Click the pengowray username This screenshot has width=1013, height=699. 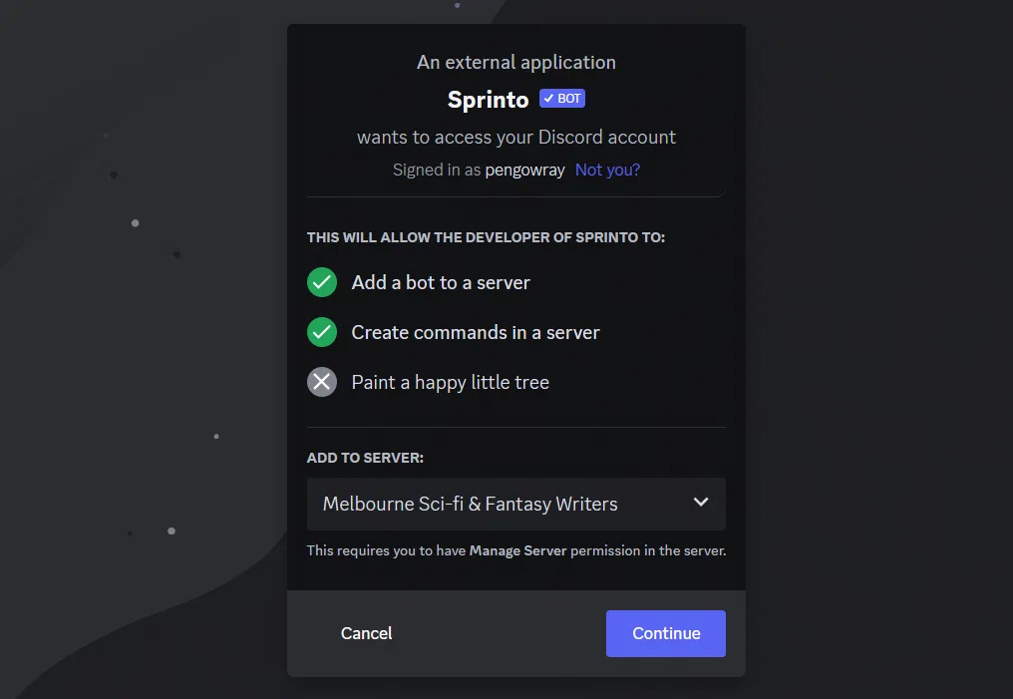(524, 171)
